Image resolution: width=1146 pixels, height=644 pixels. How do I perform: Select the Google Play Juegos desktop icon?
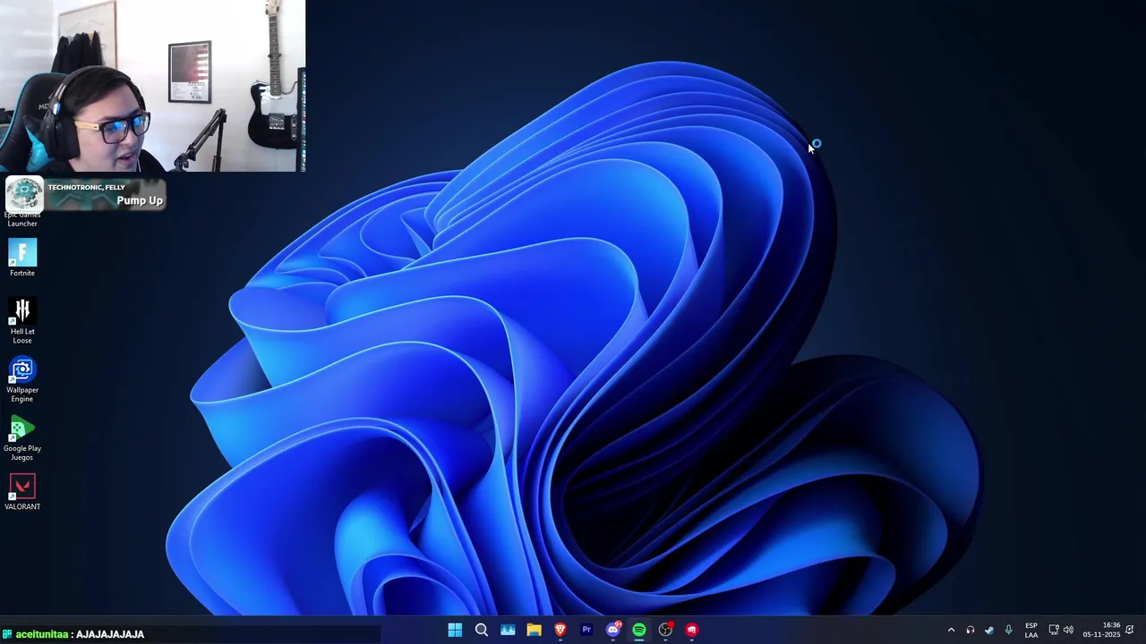[22, 438]
